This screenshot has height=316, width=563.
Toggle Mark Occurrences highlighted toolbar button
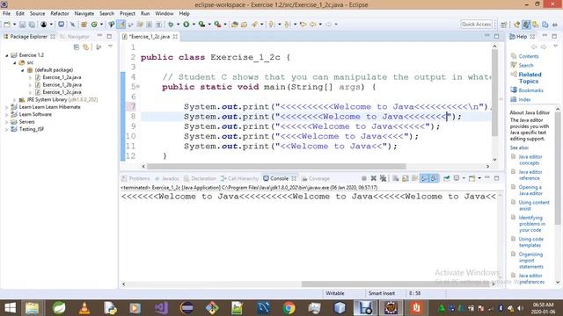pyautogui.click(x=121, y=25)
